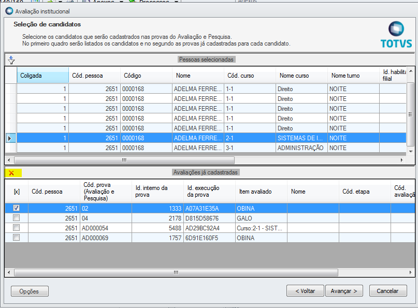Click execution id A07A31E35A
The width and height of the screenshot is (418, 308).
coord(209,208)
